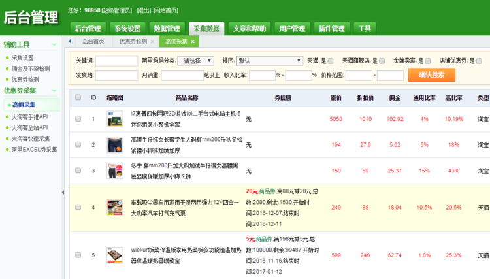Switch to the 优惠券检测 page tab

(133, 41)
